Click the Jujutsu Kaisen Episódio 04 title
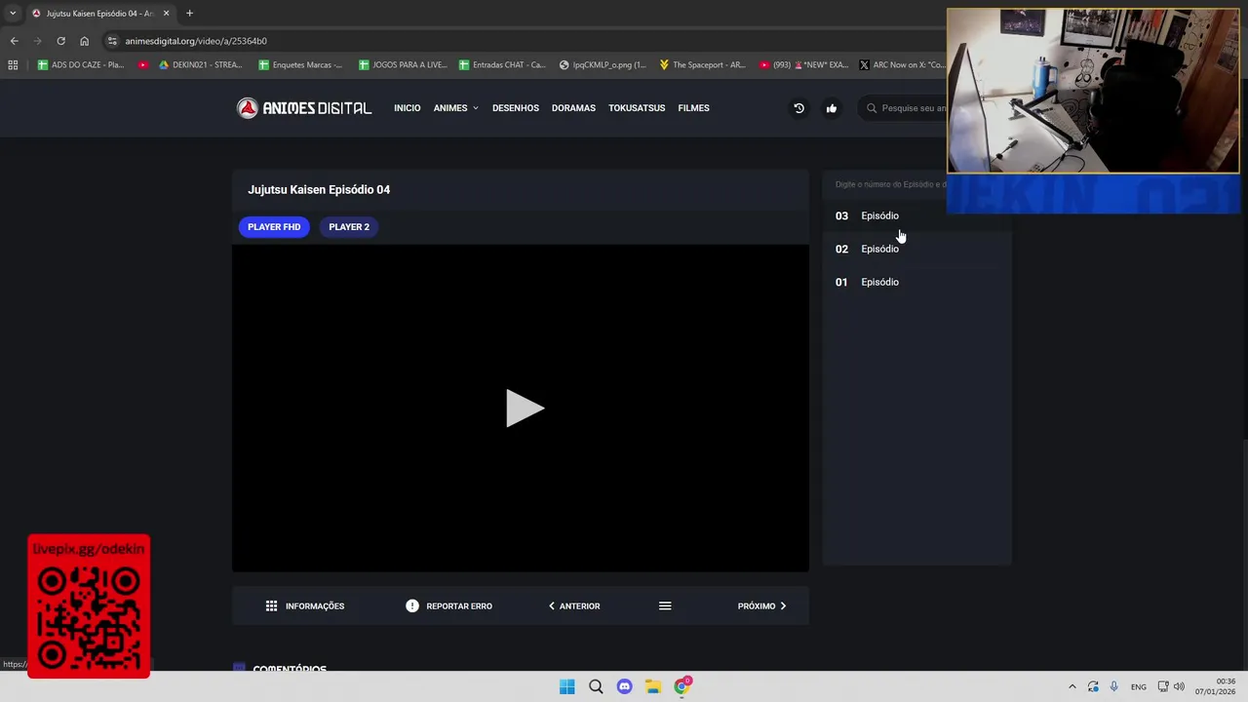The height and width of the screenshot is (702, 1248). click(x=319, y=190)
